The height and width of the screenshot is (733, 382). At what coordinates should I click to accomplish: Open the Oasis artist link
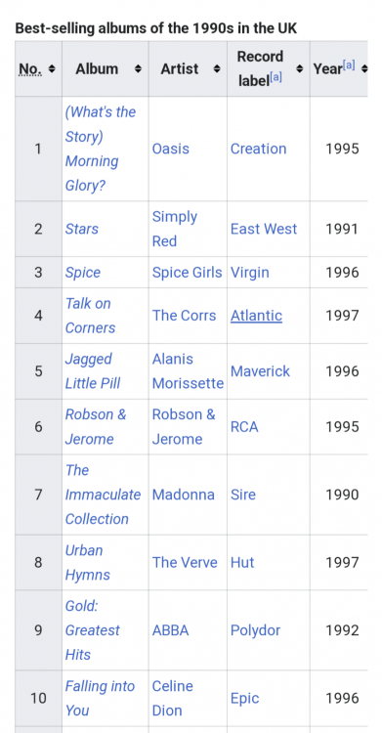171,149
